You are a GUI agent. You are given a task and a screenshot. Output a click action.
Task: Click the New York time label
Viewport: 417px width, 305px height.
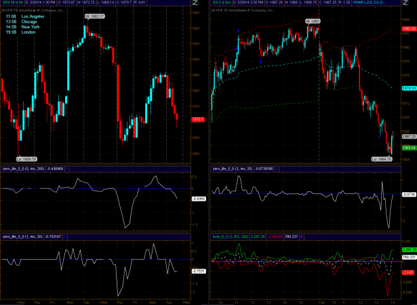31,27
